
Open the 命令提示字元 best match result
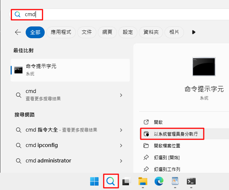70,70
